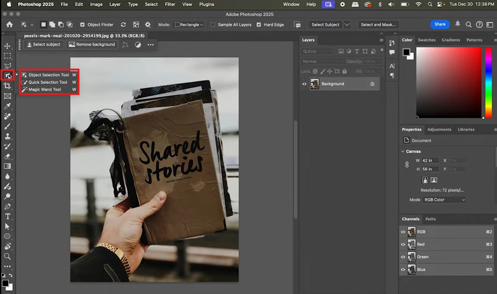Click the Select and Mask button
The width and height of the screenshot is (497, 294).
(378, 25)
